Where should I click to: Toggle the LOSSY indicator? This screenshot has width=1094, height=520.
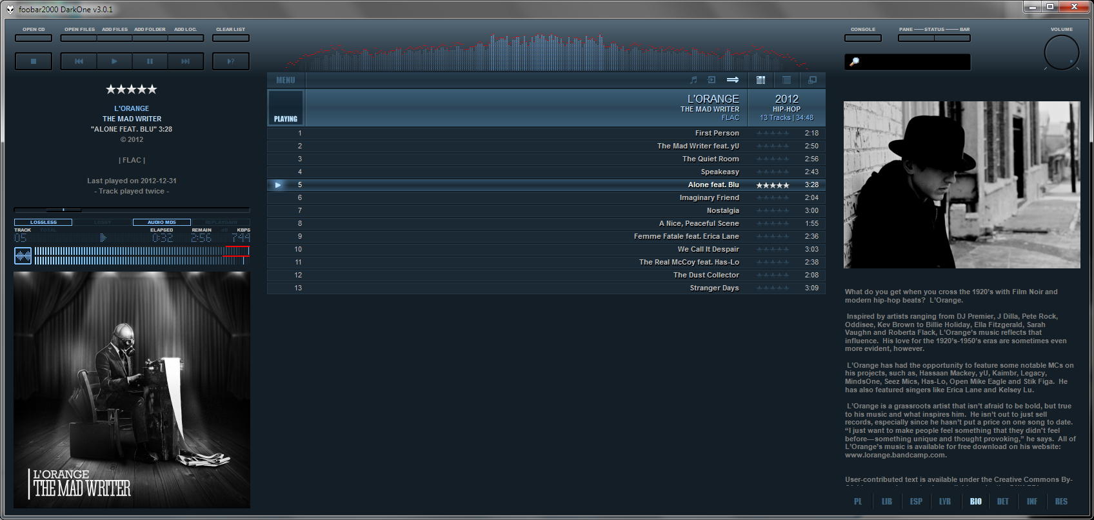[103, 222]
